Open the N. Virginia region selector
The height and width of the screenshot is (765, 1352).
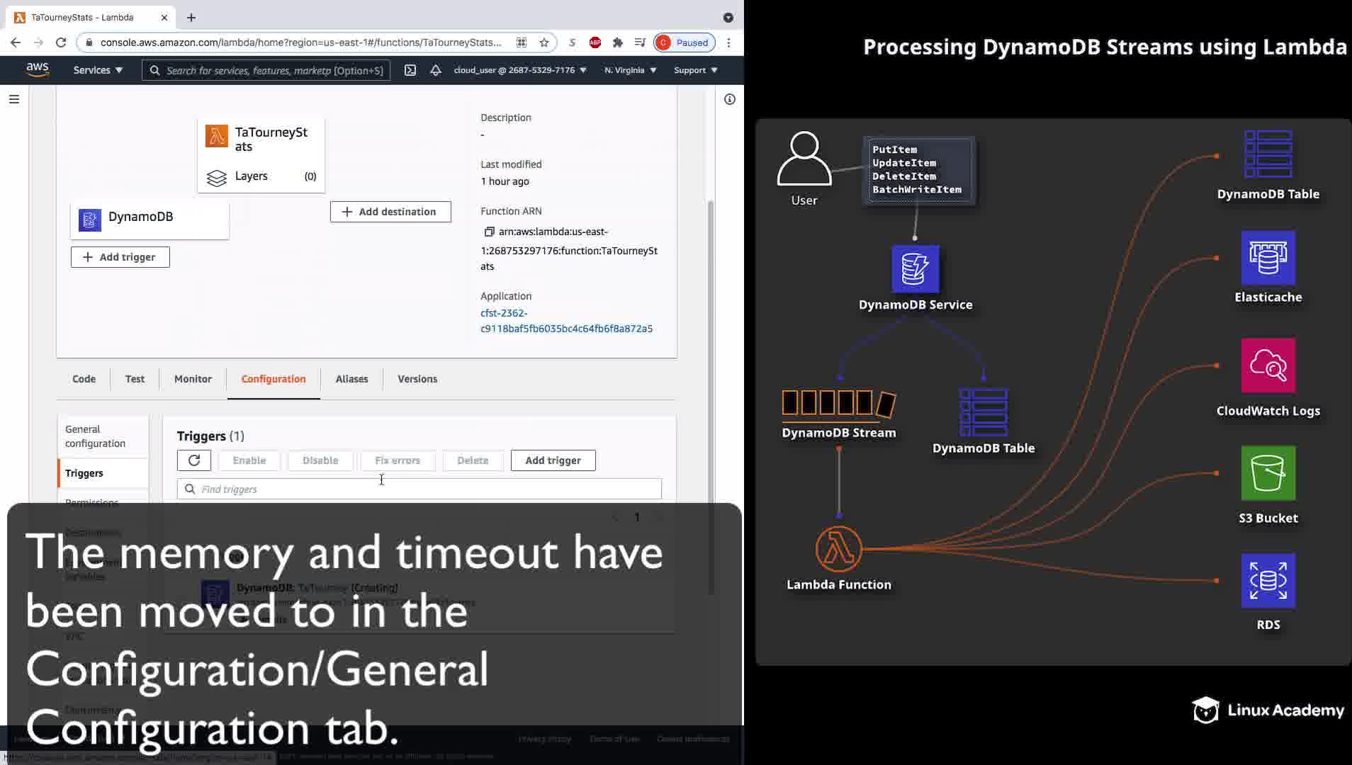pyautogui.click(x=631, y=70)
